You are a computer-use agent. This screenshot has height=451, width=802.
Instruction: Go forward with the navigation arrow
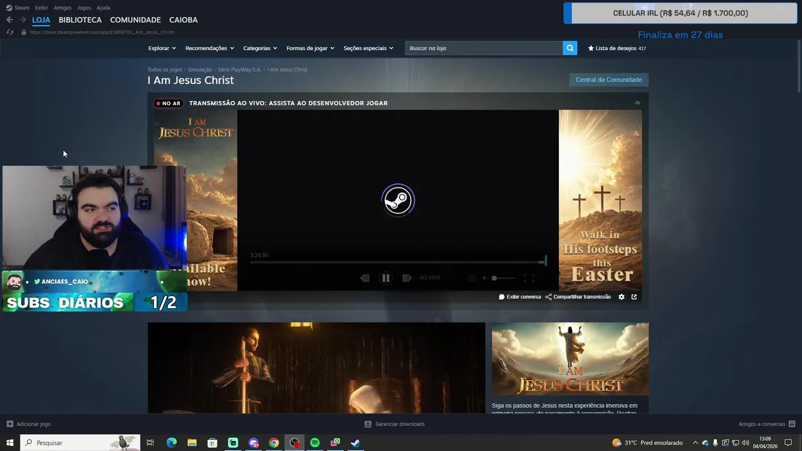point(23,20)
